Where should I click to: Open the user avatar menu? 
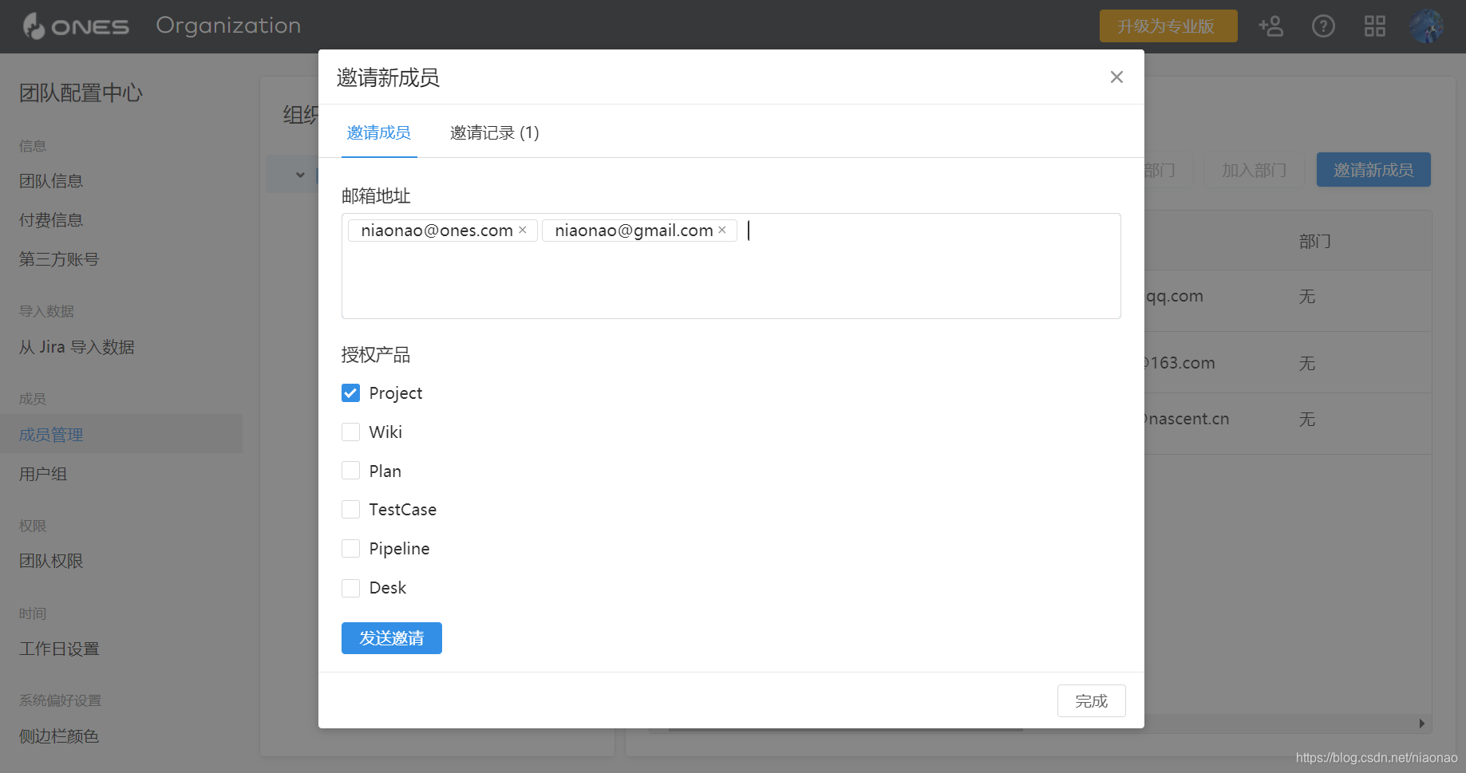[1426, 26]
